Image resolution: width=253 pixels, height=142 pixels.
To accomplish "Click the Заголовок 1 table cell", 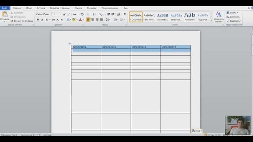I will (86, 47).
